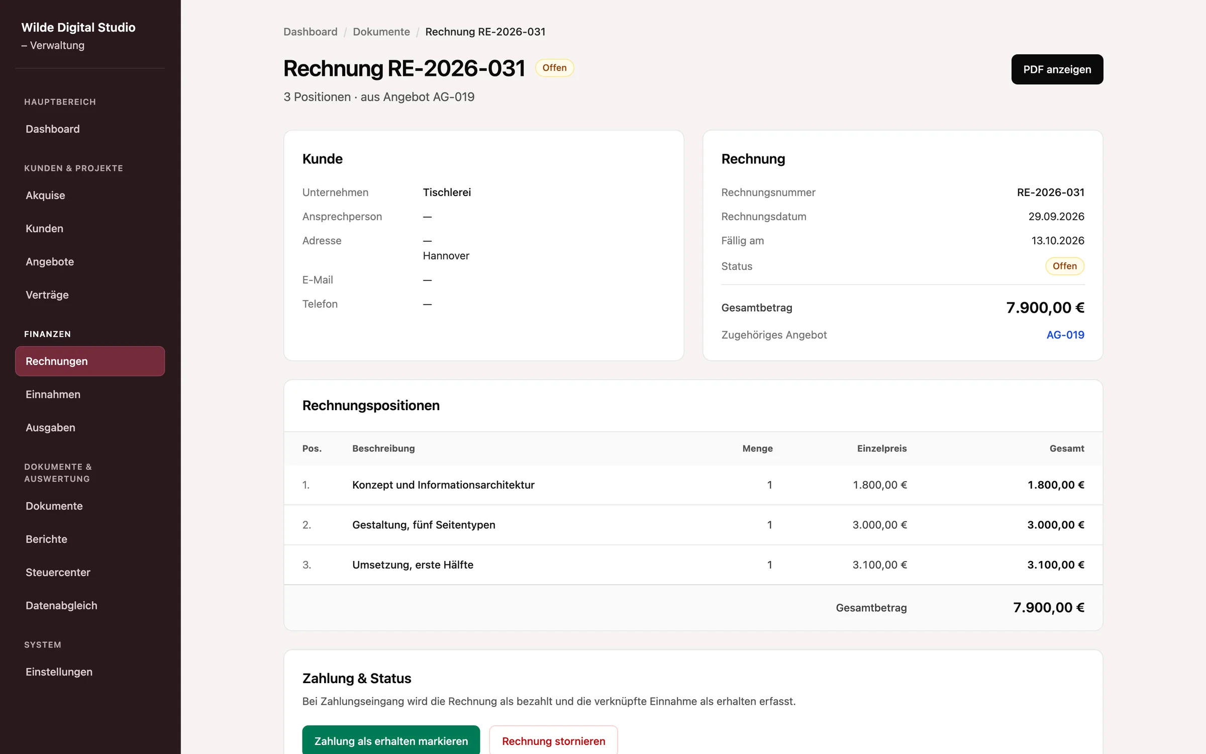Click the 7.900,00 € total in Rechnung card
The width and height of the screenshot is (1206, 754).
click(x=1045, y=308)
